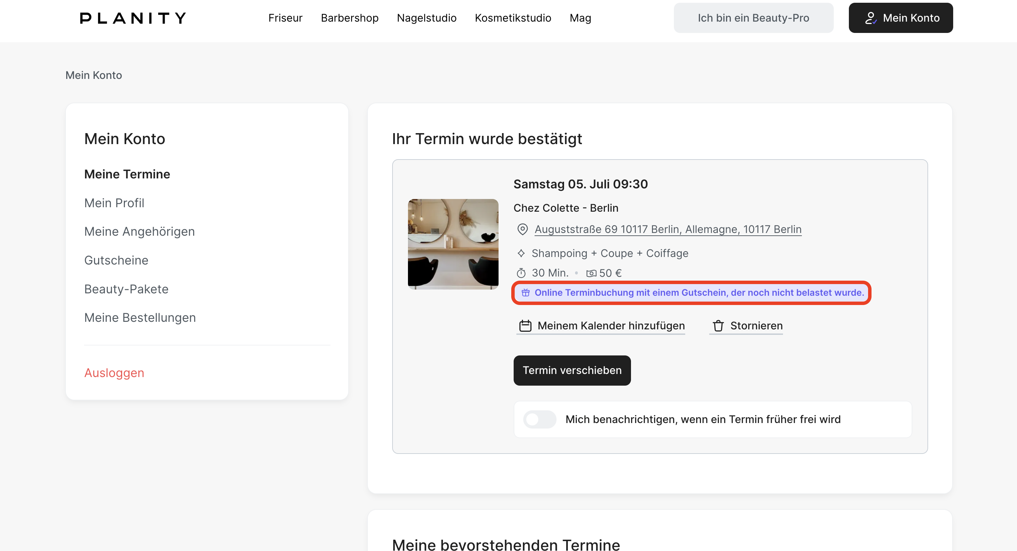
Task: Select Mein Profil in account sidebar
Action: pyautogui.click(x=114, y=203)
